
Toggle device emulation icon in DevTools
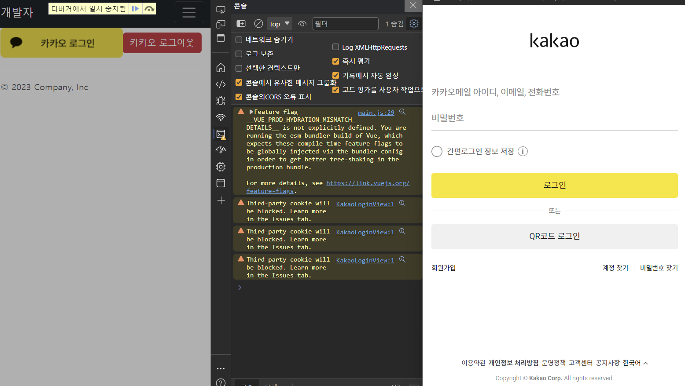pos(221,24)
